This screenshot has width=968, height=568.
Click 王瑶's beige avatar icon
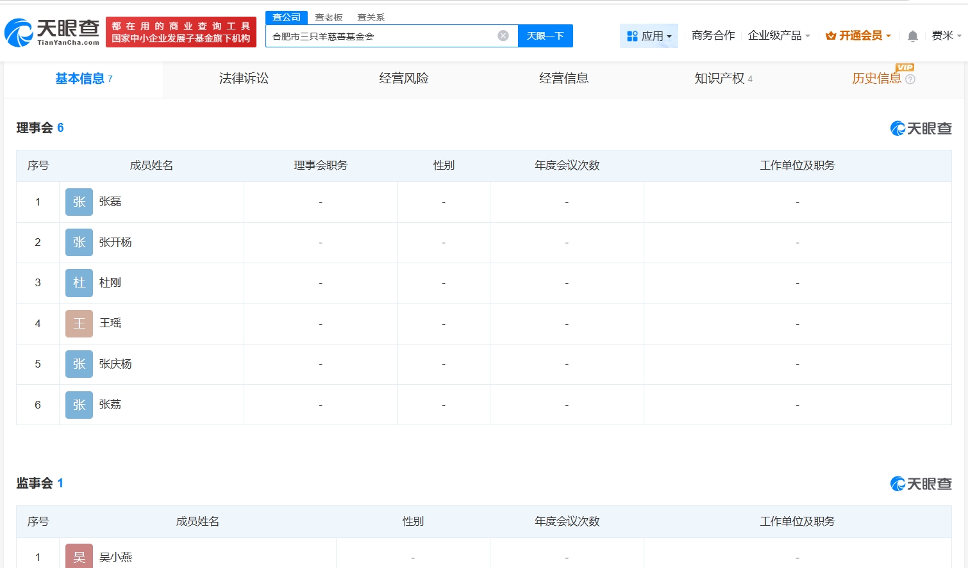(79, 323)
